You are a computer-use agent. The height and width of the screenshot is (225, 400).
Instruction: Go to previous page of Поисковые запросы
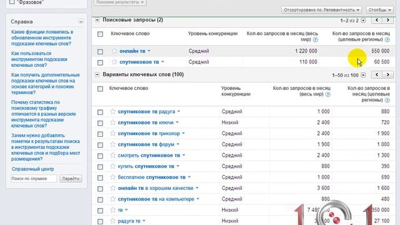click(x=377, y=20)
